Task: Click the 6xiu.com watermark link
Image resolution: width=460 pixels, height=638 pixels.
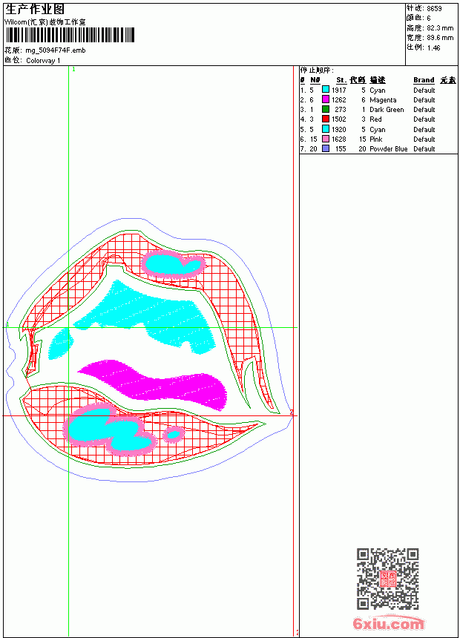Action: 388,623
